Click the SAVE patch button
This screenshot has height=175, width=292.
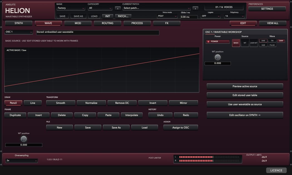[x=62, y=16]
